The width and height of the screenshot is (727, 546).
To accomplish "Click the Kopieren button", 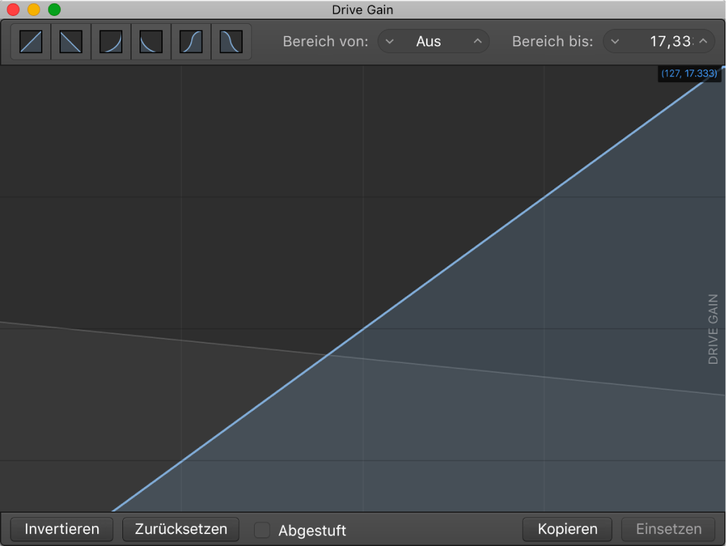I will coord(567,529).
